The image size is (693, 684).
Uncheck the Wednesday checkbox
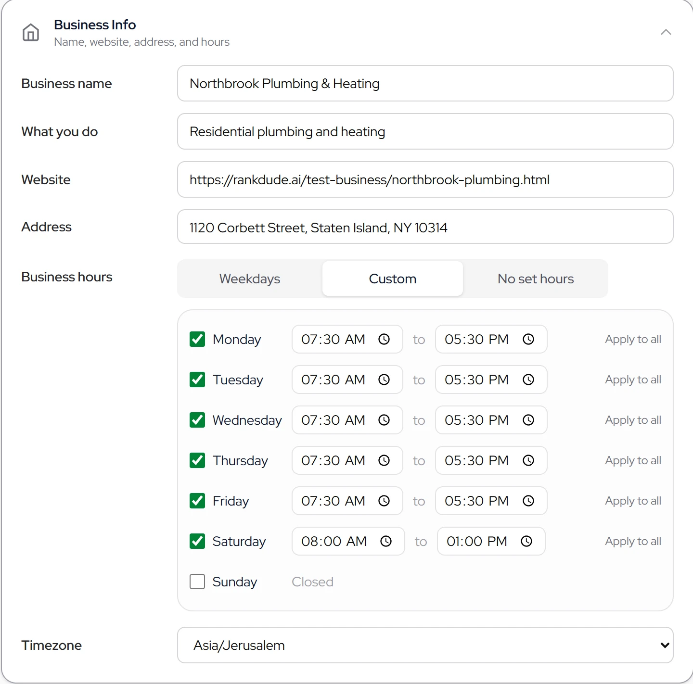tap(197, 420)
